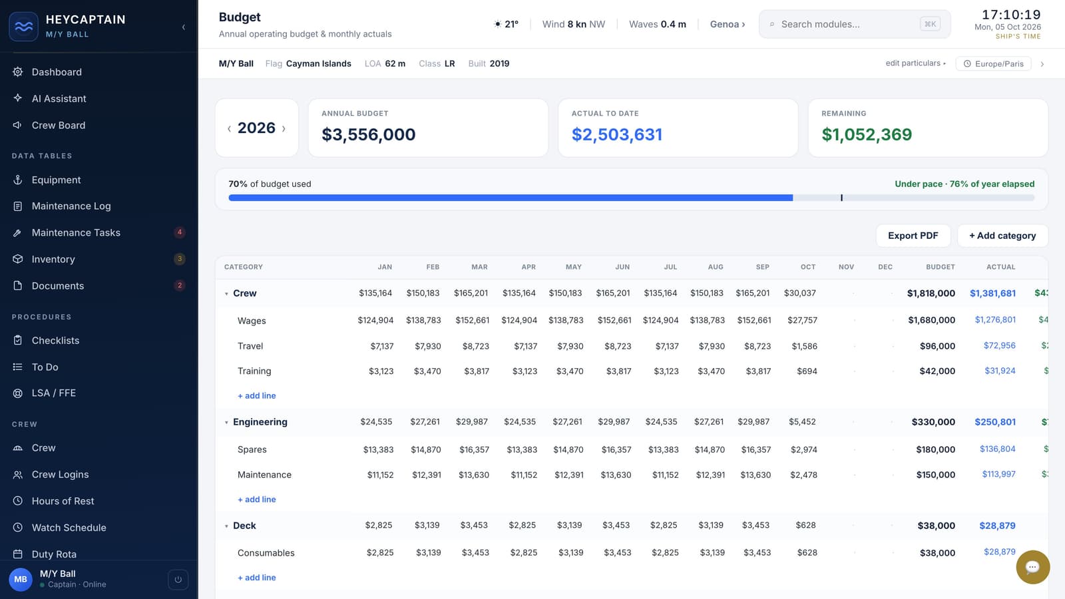This screenshot has height=599, width=1065.
Task: Open Crew Board megaphone icon
Action: tap(18, 125)
